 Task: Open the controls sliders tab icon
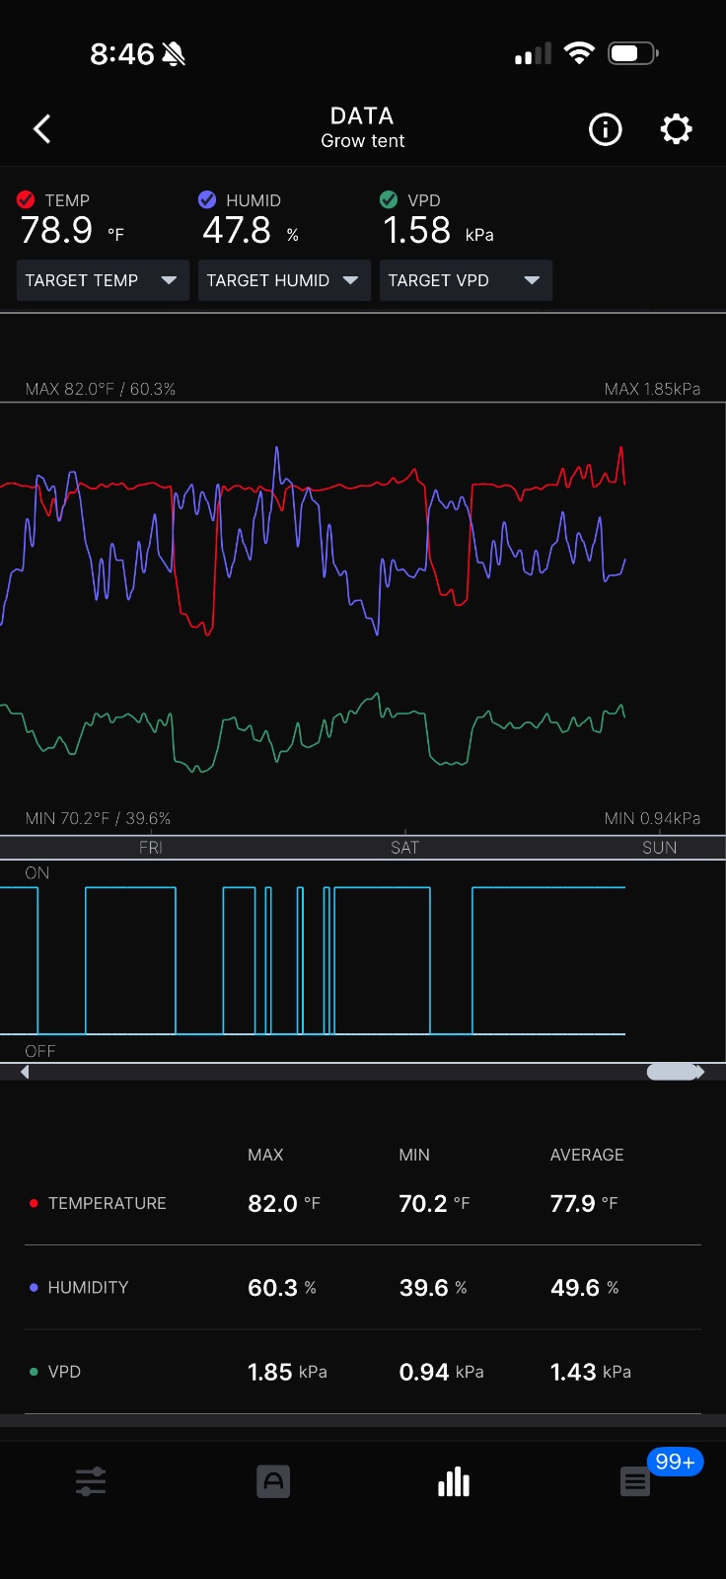tap(91, 1481)
